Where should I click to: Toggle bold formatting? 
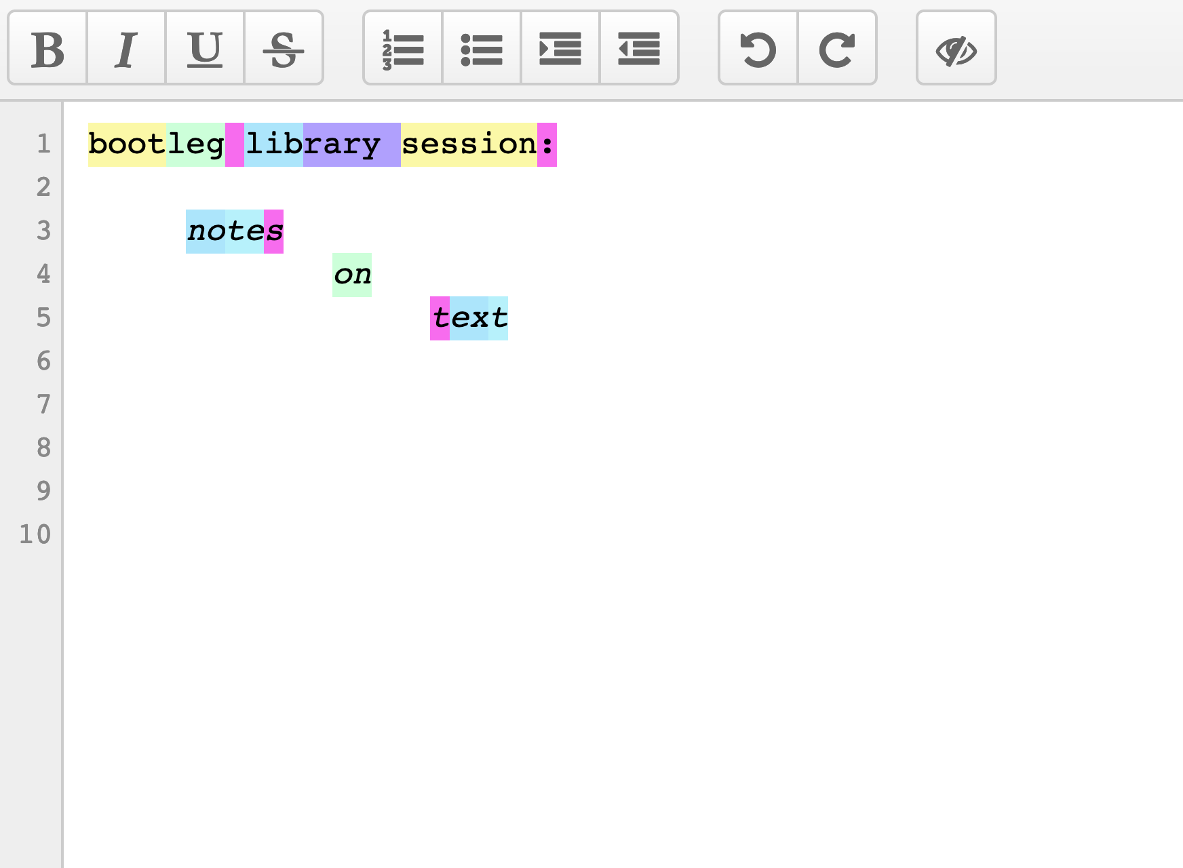pos(47,48)
